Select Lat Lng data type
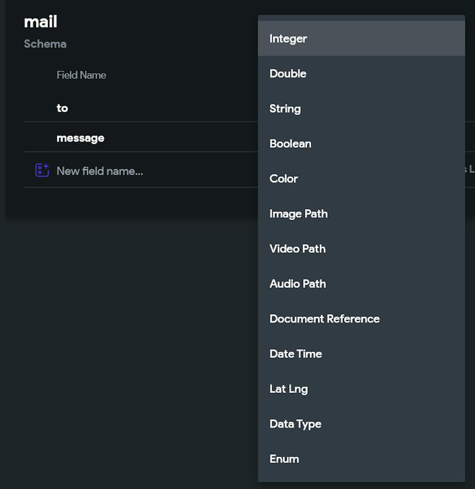Viewport: 475px width, 489px height. [x=289, y=389]
